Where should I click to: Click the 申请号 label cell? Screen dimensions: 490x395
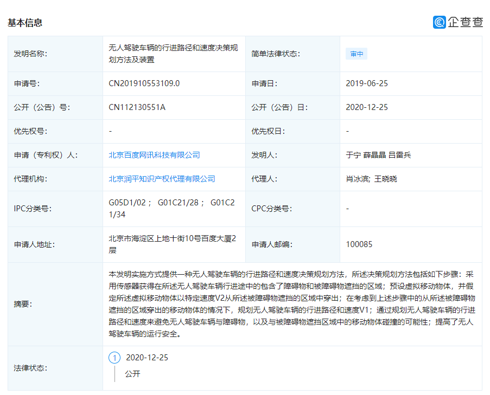pos(55,83)
